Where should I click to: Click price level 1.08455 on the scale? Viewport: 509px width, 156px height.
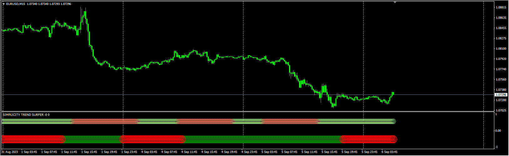tap(501, 28)
